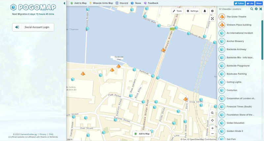Select Bankside Playground in list
This screenshot has height=141, width=264.
(240, 66)
